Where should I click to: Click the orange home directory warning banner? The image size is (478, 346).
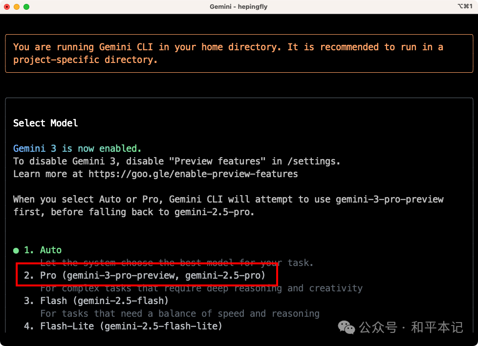[239, 53]
